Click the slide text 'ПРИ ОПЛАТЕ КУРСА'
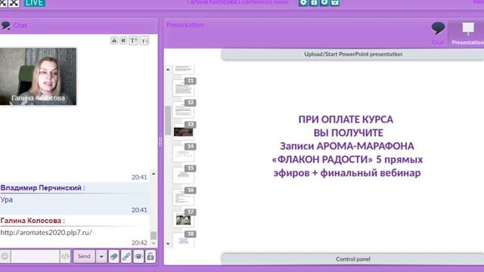The image size is (484, 272). click(x=346, y=119)
